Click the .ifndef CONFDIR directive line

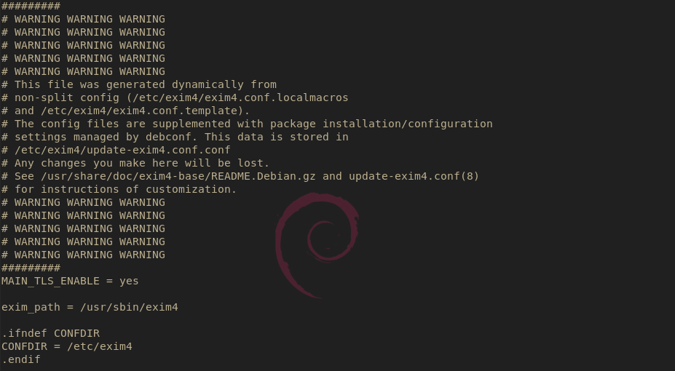(x=50, y=333)
